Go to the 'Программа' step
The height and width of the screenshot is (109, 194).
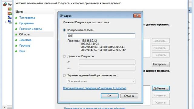[26, 23]
